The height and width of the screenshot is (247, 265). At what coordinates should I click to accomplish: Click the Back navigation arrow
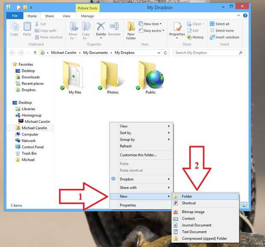click(12, 53)
